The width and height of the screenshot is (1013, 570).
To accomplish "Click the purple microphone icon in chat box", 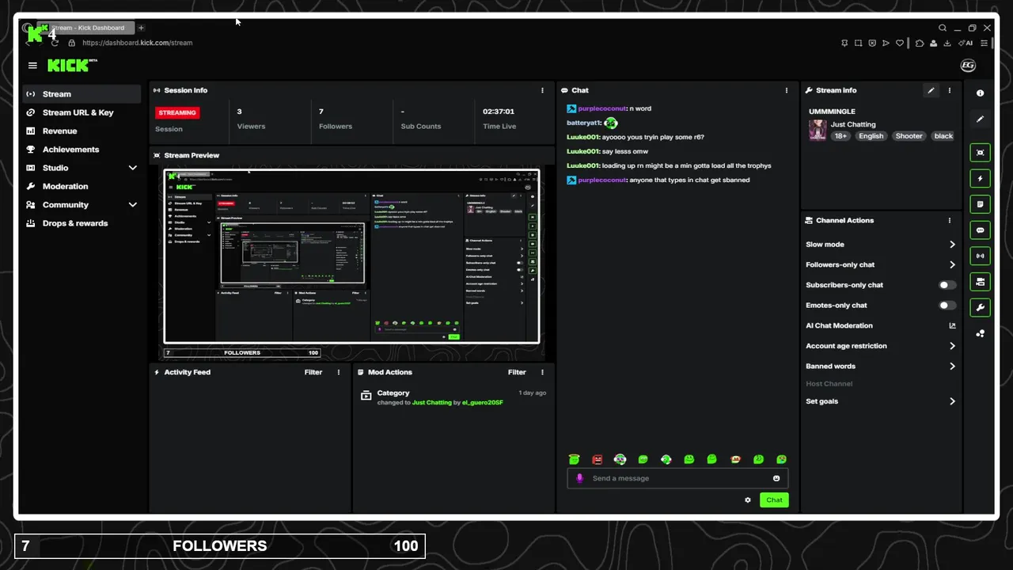I will pos(580,478).
